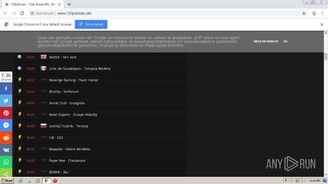The image size is (328, 184).
Task: Click the lightning icon next to Paper Rex - Checkmate
Action: (x=20, y=160)
